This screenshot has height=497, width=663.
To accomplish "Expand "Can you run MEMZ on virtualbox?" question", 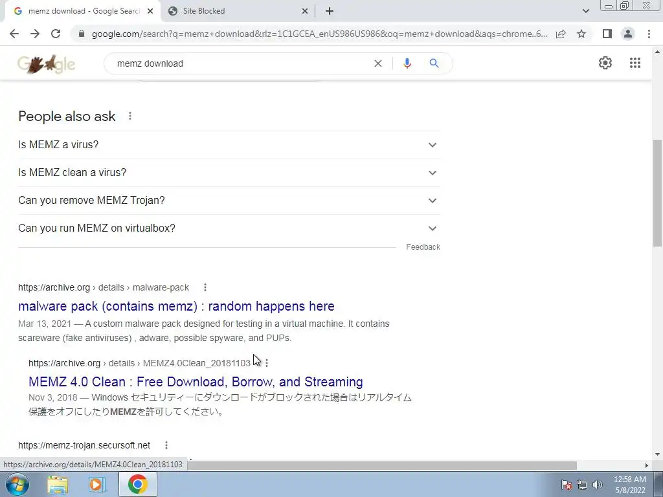I will click(229, 228).
